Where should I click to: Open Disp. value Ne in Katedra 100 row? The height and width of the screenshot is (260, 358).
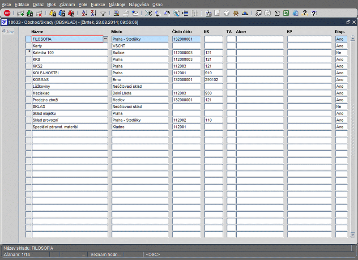point(341,52)
